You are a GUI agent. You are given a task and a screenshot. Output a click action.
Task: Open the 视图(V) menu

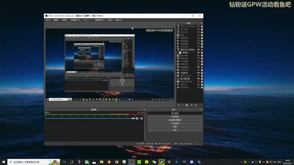(x=65, y=20)
